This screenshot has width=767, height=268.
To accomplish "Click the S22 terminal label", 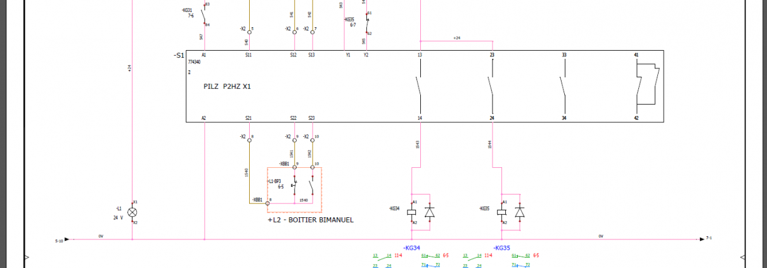I will [x=293, y=118].
